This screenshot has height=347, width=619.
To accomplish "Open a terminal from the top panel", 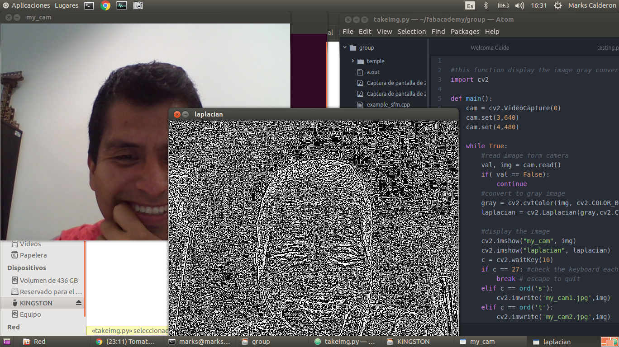I will tap(89, 5).
